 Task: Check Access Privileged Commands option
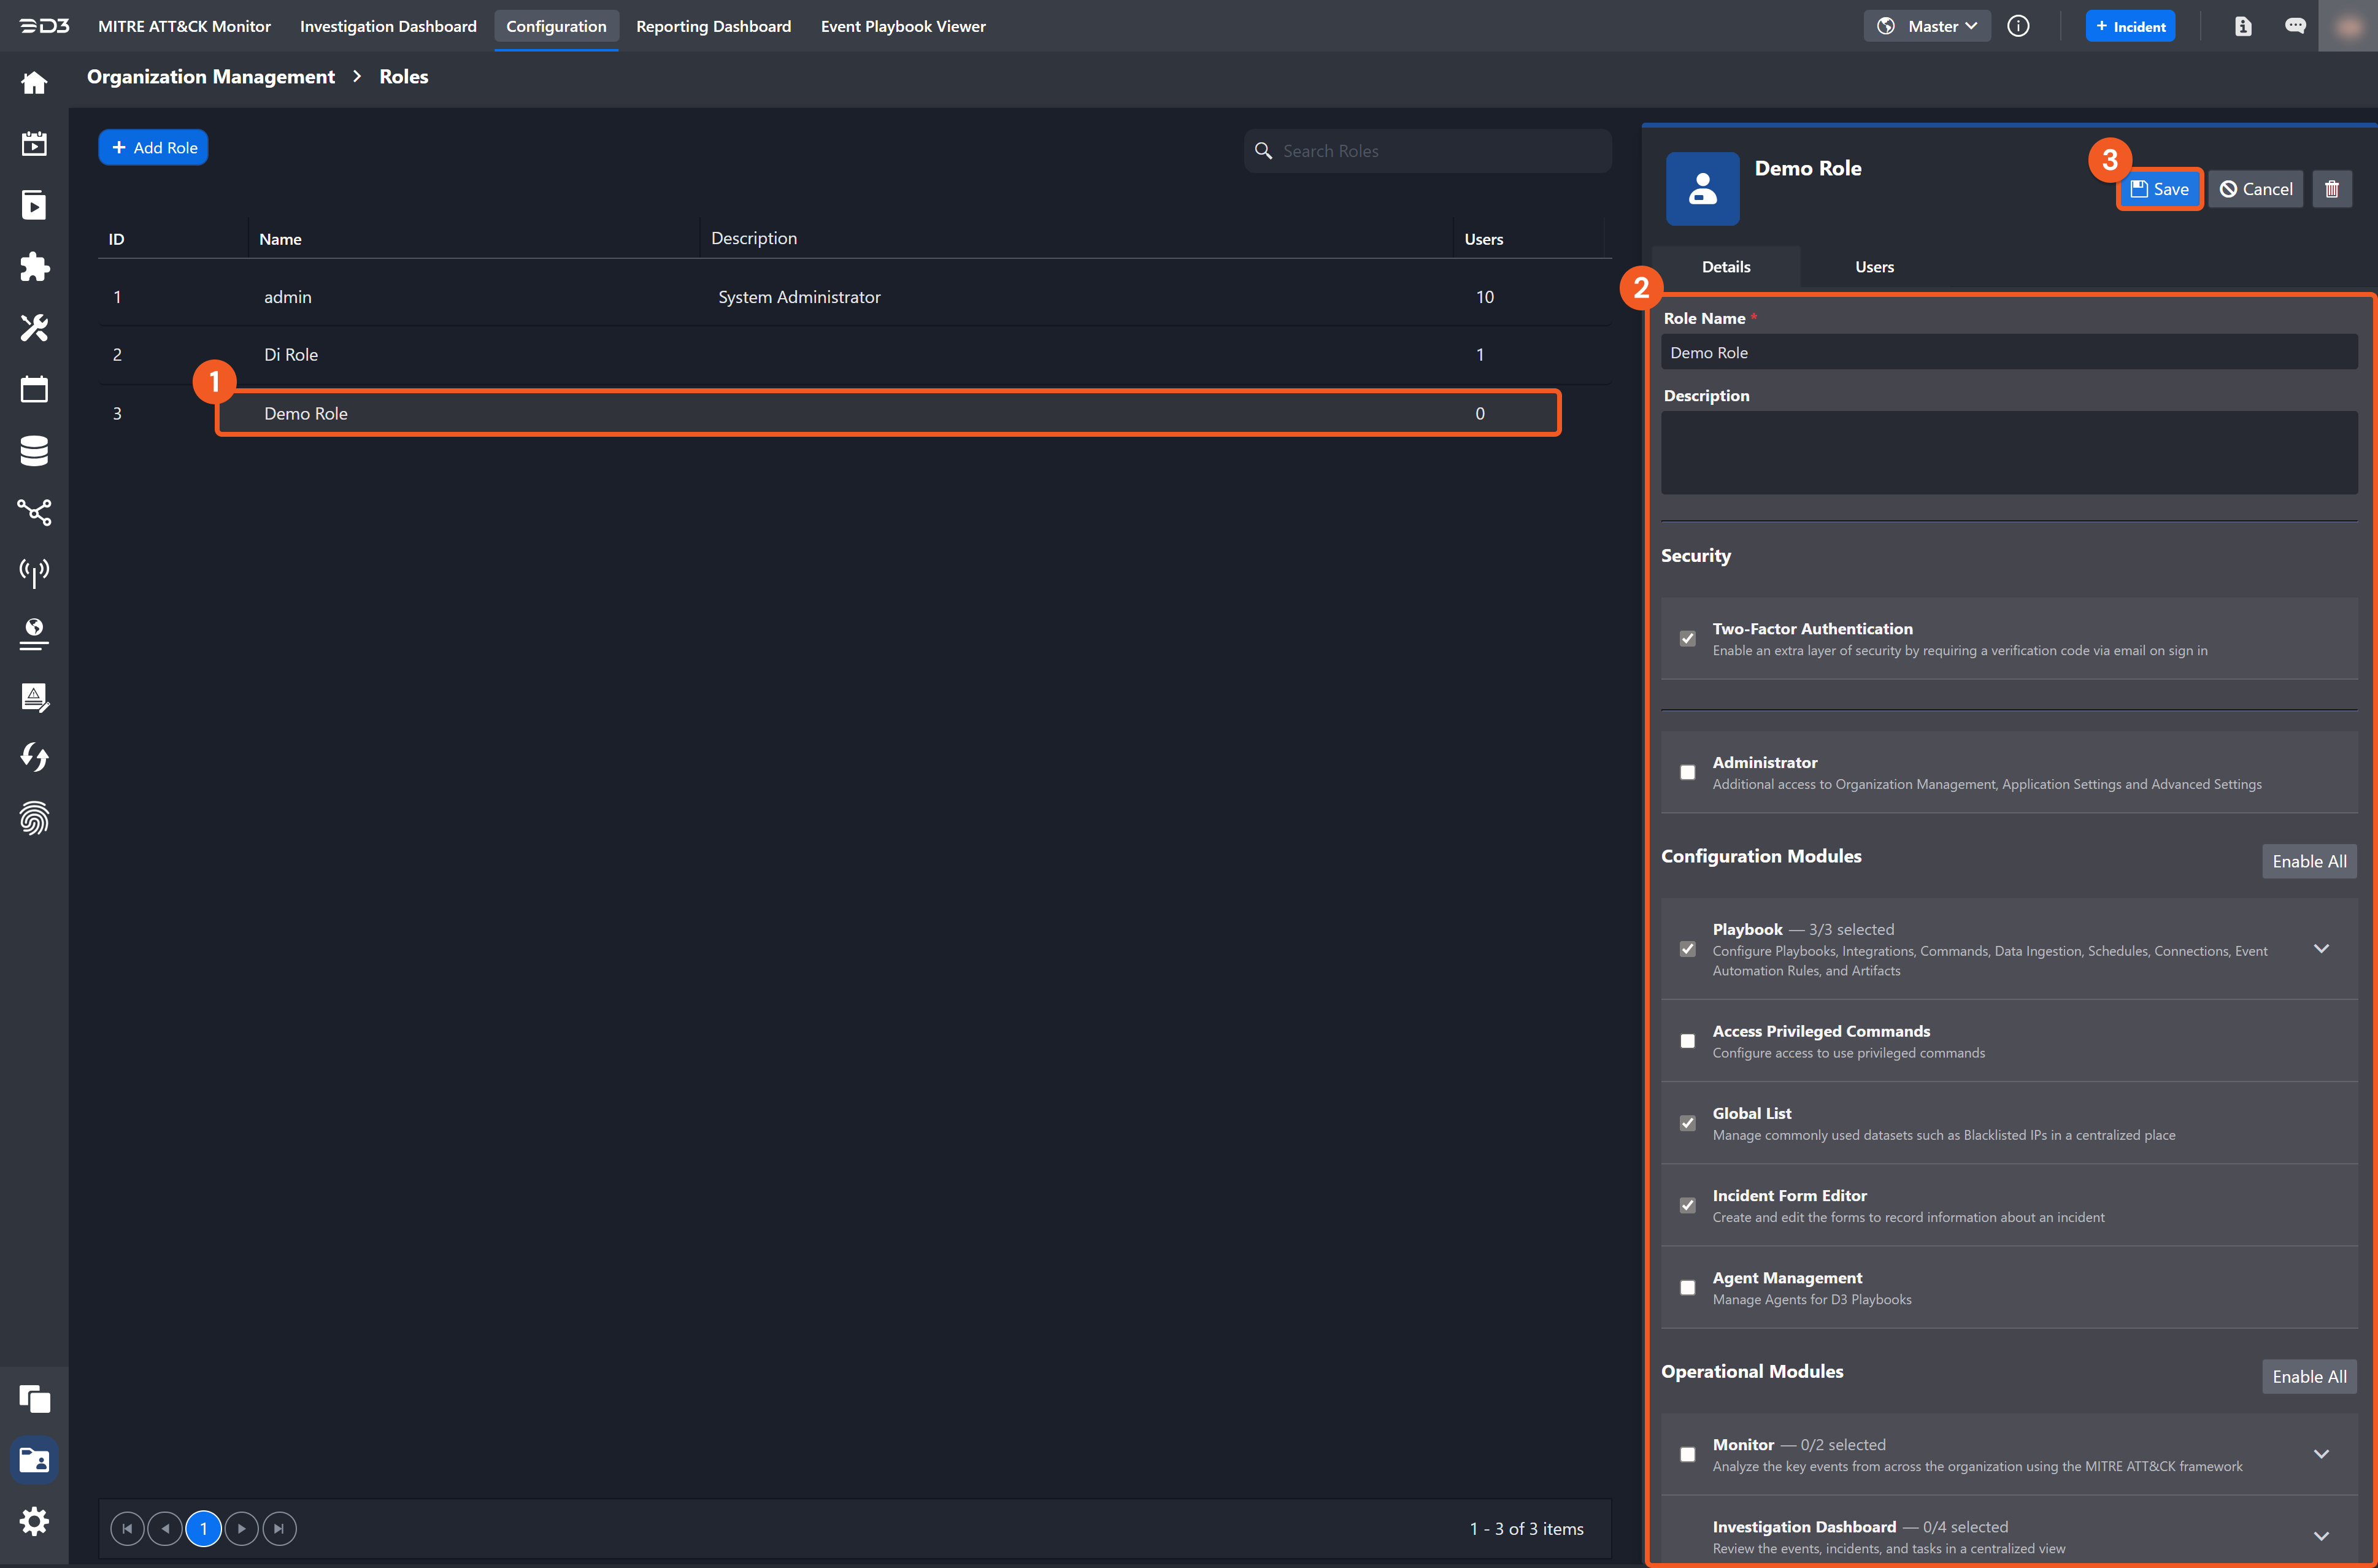point(1687,1041)
